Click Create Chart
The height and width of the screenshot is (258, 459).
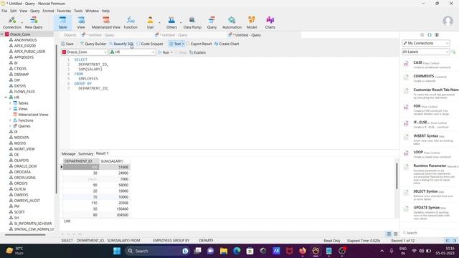pyautogui.click(x=227, y=44)
